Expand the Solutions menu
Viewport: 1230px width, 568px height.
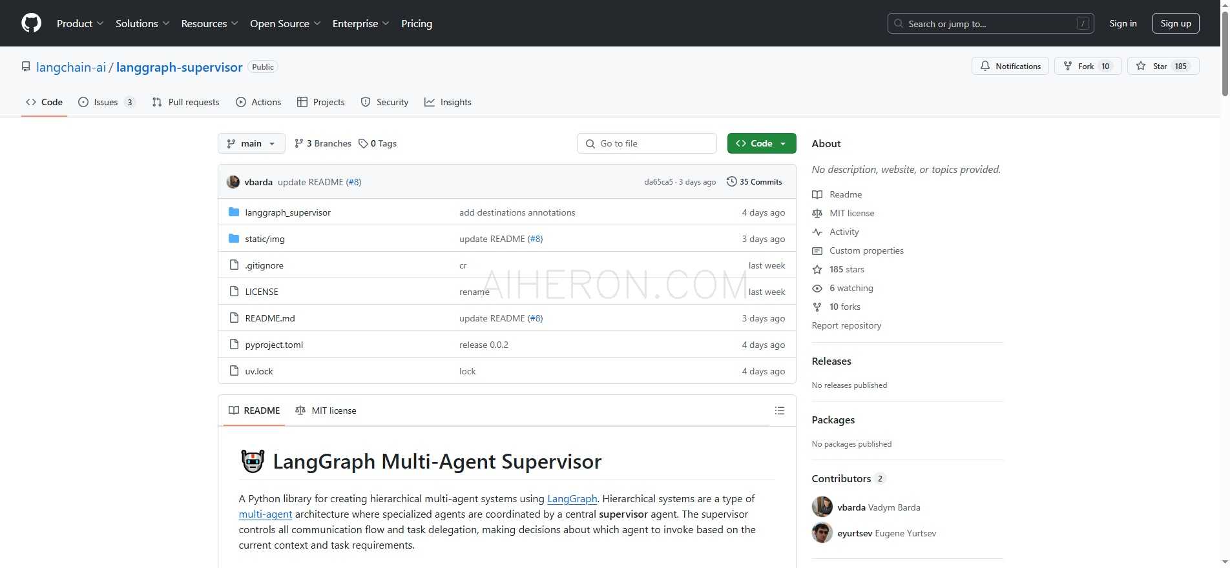pyautogui.click(x=142, y=23)
